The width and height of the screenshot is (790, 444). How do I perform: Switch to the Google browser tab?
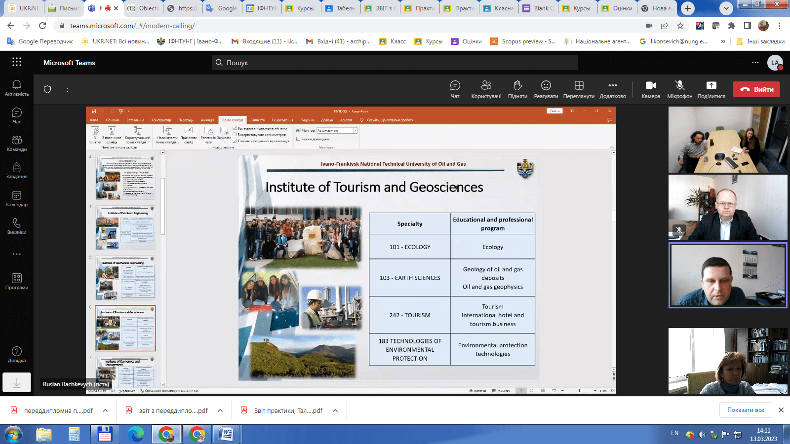pyautogui.click(x=222, y=8)
